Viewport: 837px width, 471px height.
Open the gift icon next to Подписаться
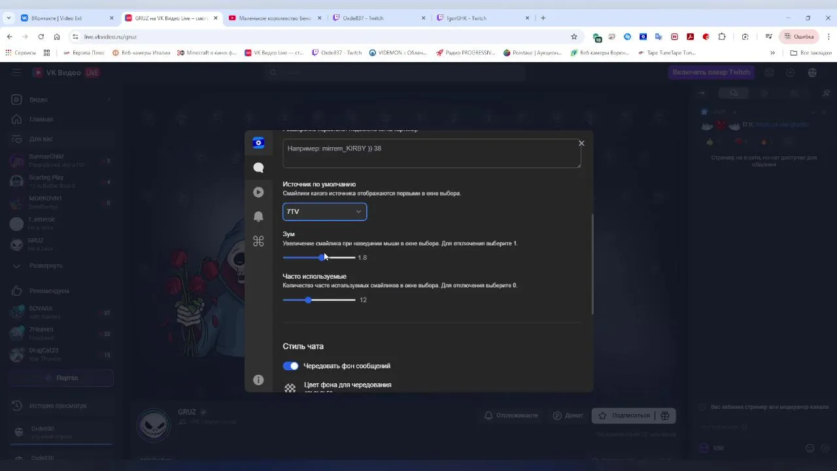click(665, 415)
